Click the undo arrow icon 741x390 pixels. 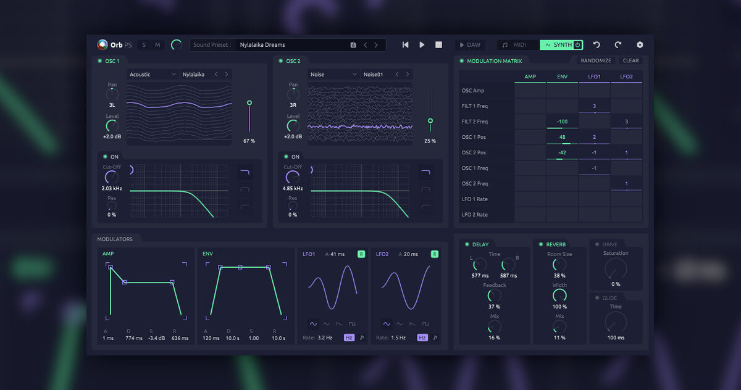(597, 45)
